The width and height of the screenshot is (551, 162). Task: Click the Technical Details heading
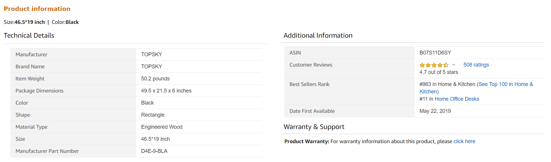click(x=29, y=35)
